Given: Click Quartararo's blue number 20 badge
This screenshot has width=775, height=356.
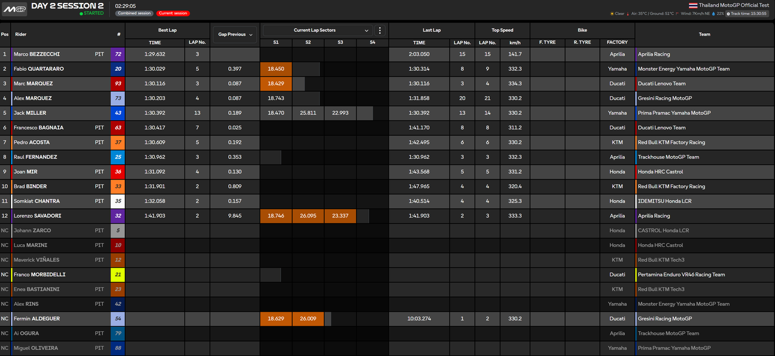Looking at the screenshot, I should (x=118, y=69).
